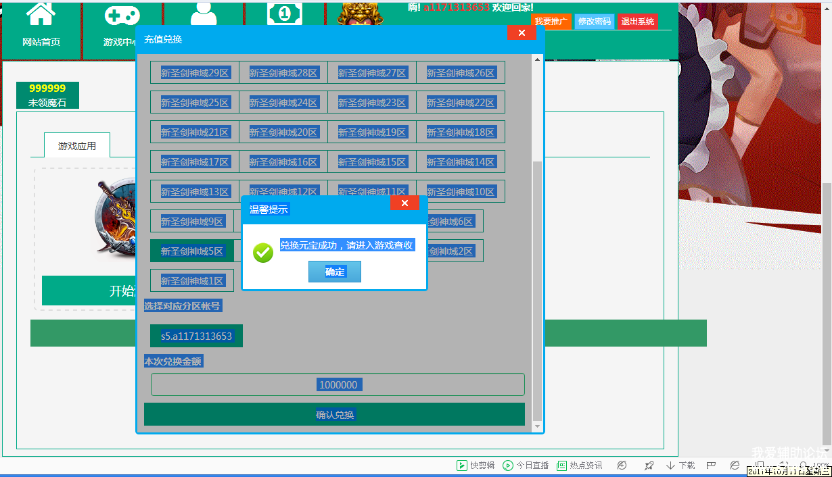Viewport: 832px width, 477px height.
Task: Click the 确认兑换 button
Action: [334, 415]
